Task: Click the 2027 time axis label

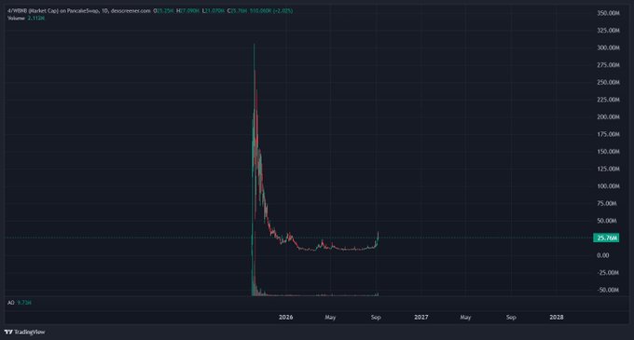Action: (420, 318)
